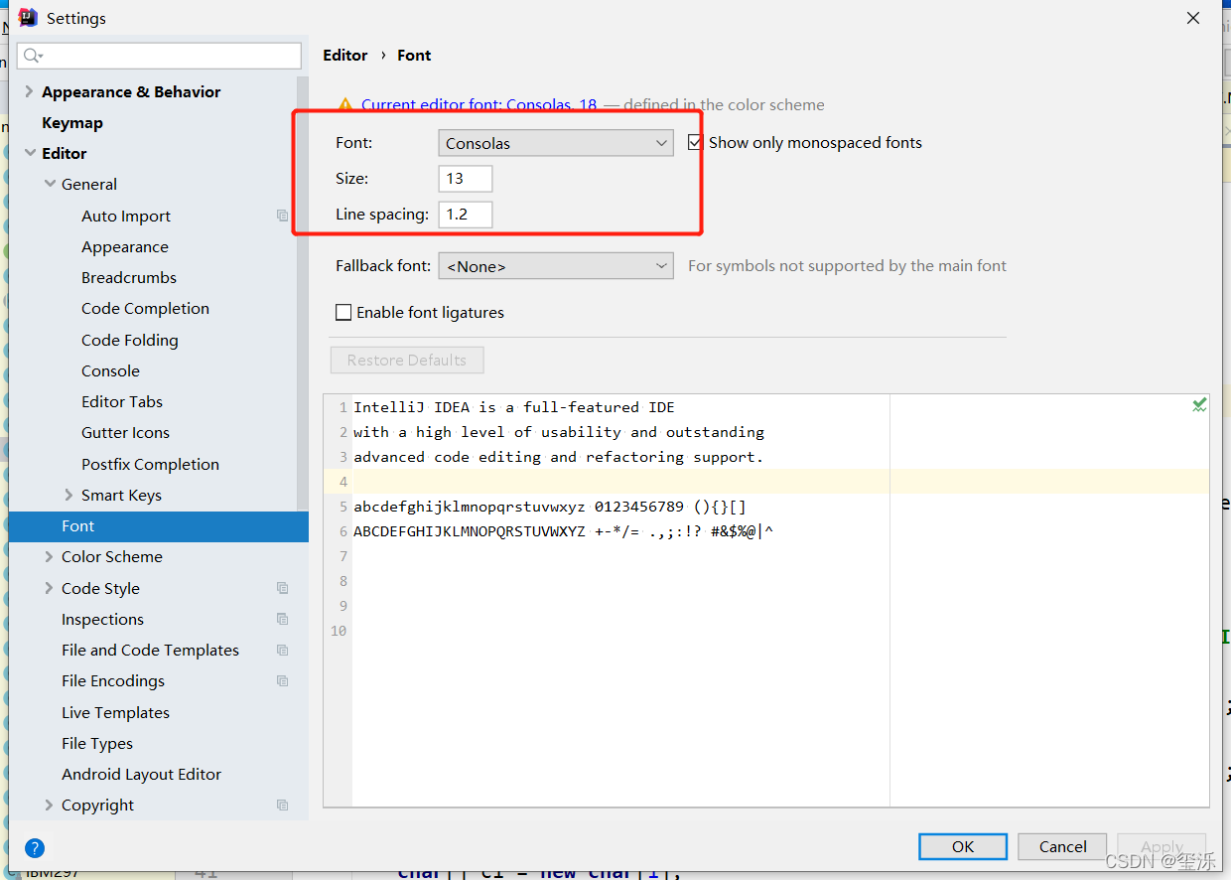The image size is (1231, 880).
Task: Click the OK button
Action: [963, 846]
